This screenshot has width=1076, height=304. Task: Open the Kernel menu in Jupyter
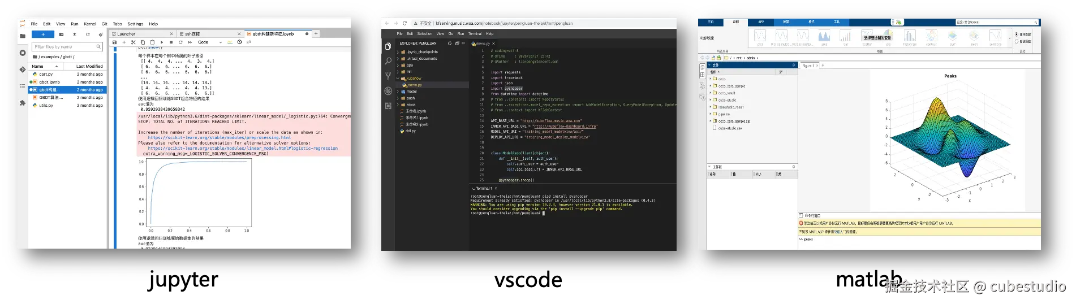click(x=90, y=24)
